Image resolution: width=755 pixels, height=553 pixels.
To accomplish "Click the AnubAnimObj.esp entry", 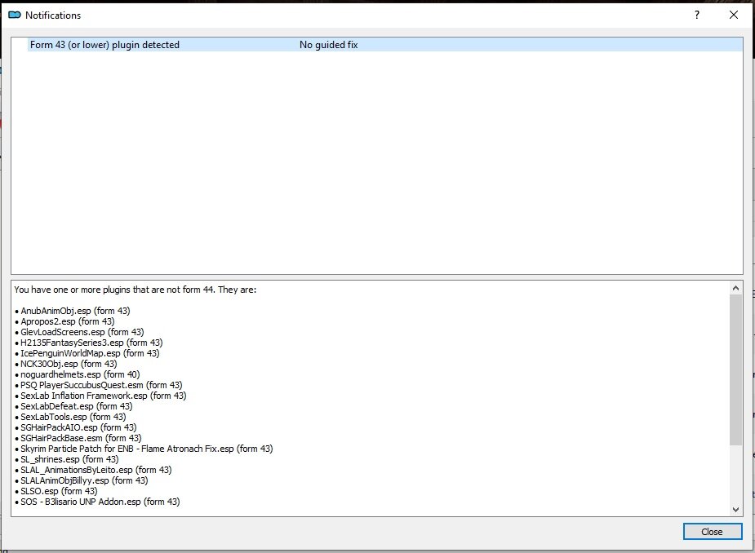I will [x=74, y=311].
